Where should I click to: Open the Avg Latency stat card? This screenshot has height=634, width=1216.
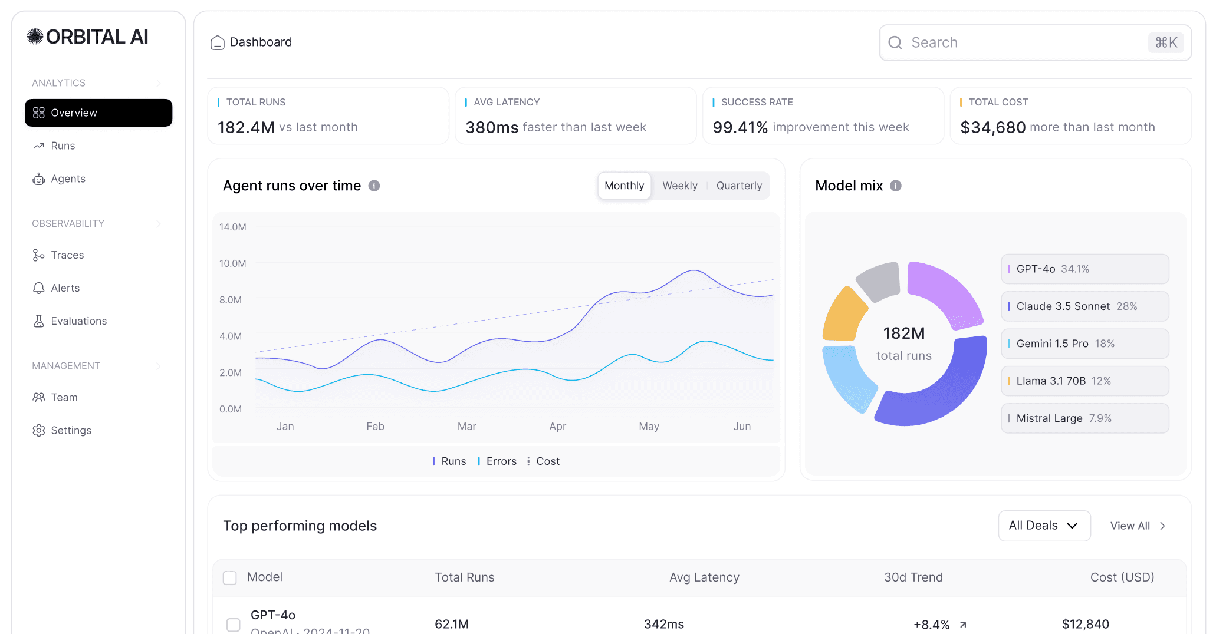pos(576,116)
